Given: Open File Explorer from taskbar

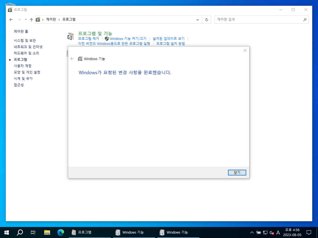Looking at the screenshot, I should coord(47,232).
